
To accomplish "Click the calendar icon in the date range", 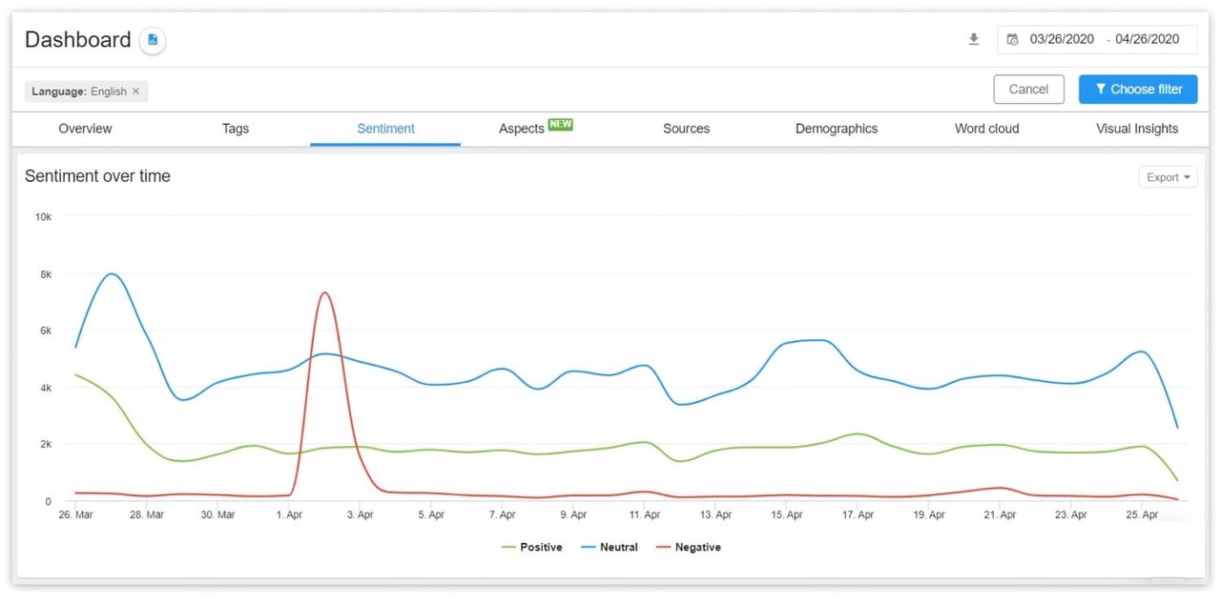I will tap(1012, 39).
